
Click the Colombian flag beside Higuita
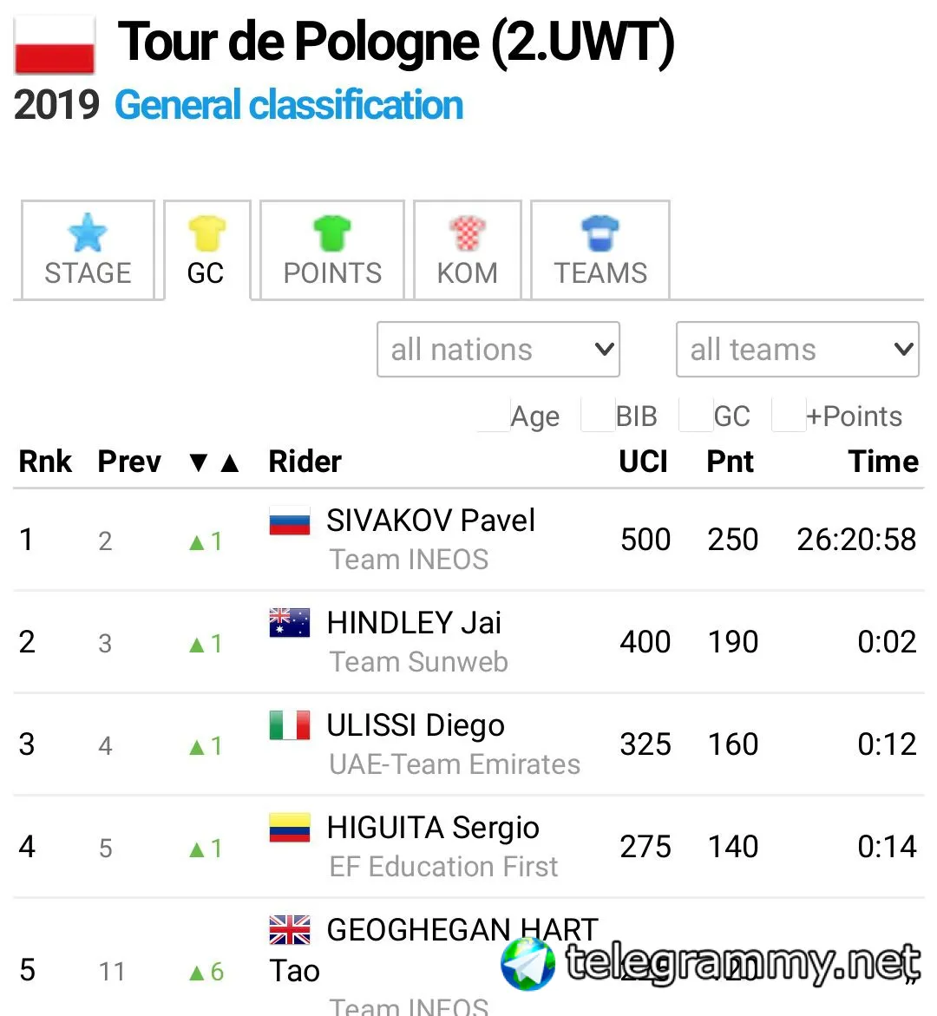[290, 828]
